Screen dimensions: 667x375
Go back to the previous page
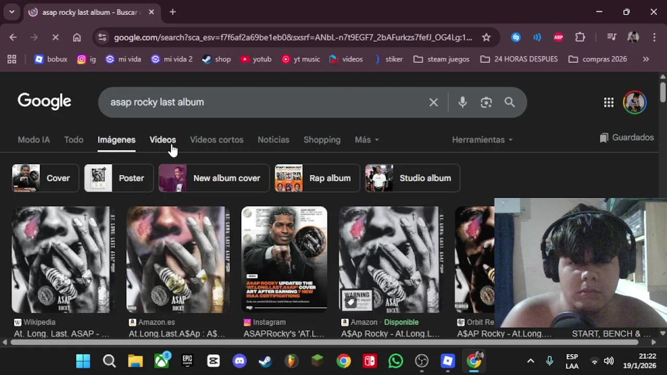(13, 37)
